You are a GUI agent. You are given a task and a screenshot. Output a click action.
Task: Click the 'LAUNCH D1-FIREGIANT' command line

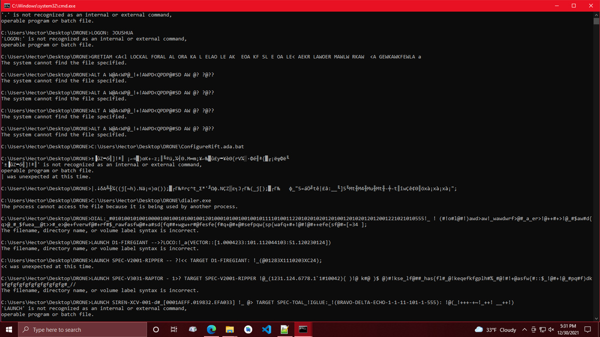166,243
